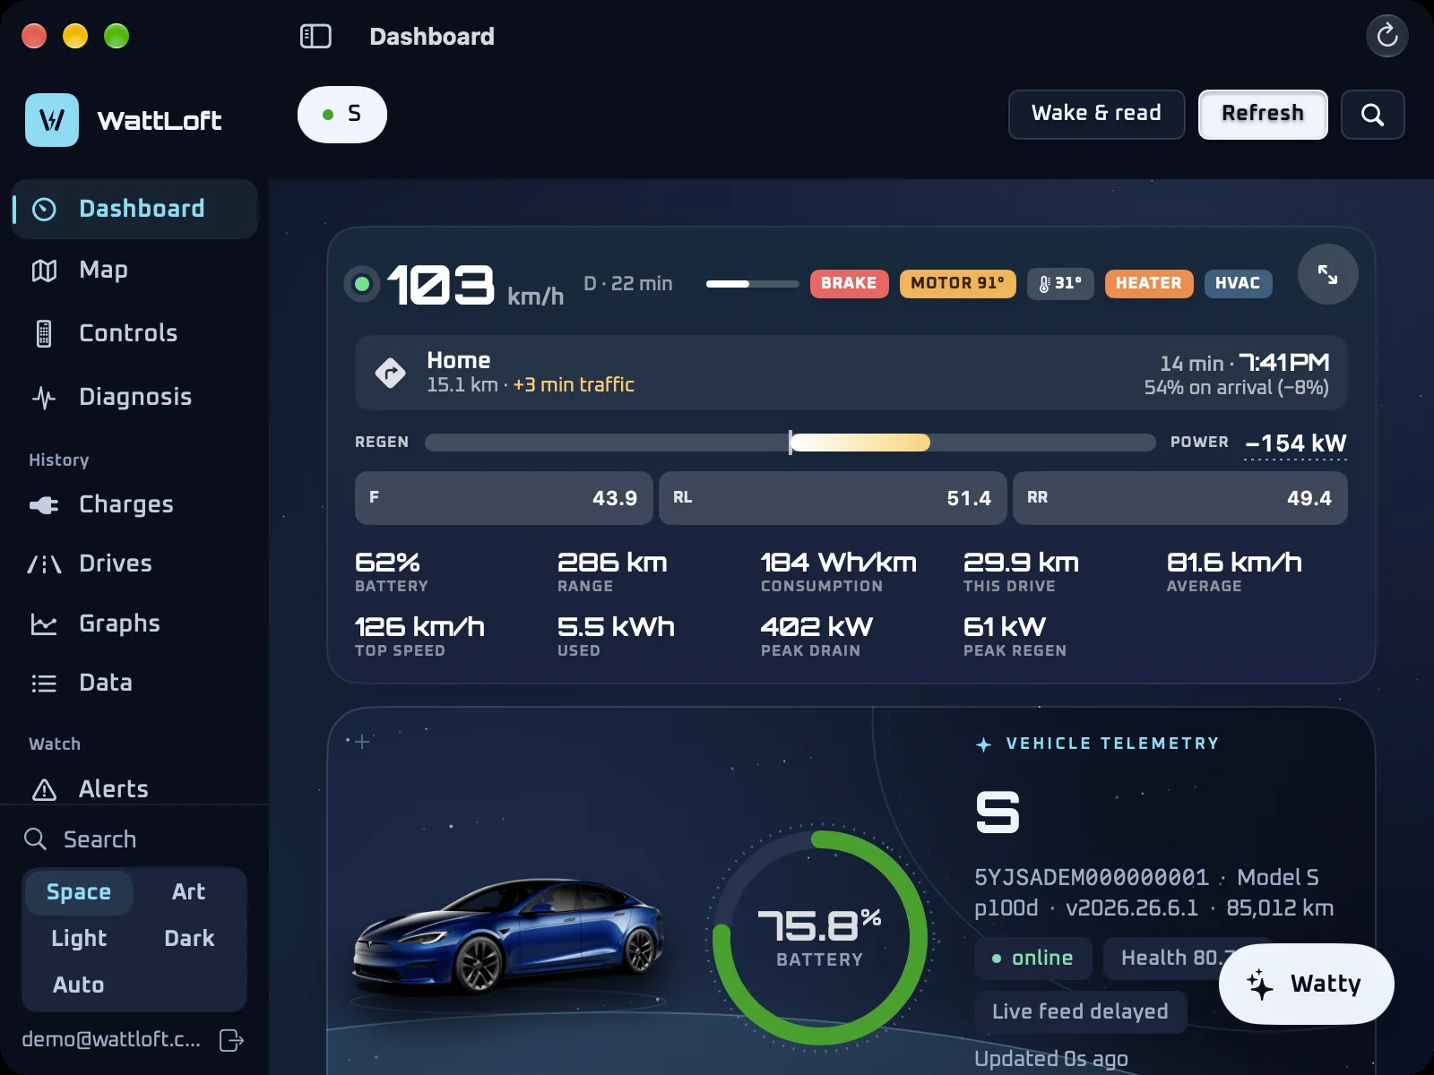Click the Map icon in sidebar
1434x1075 pixels.
[x=44, y=270]
